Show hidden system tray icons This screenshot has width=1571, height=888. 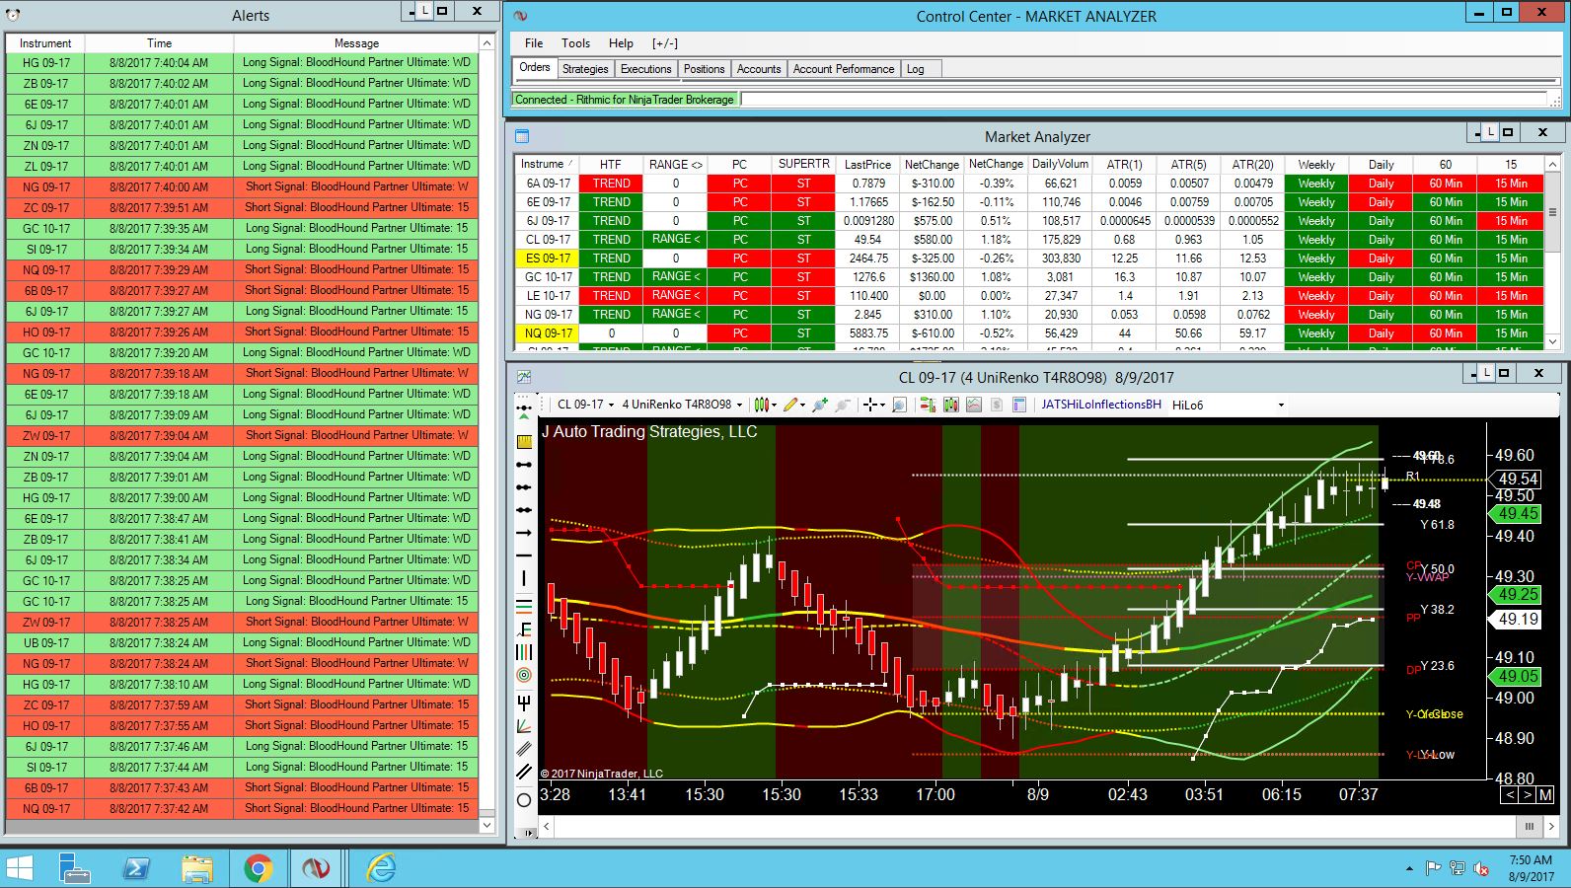click(x=1409, y=869)
